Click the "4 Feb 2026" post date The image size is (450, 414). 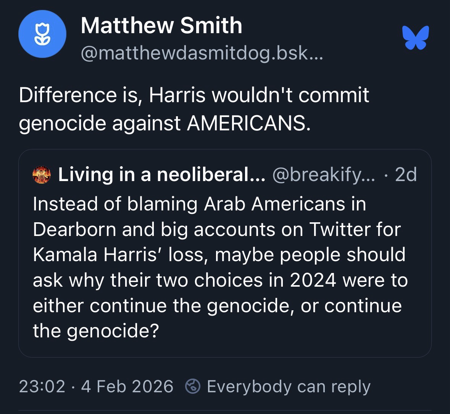pos(127,387)
